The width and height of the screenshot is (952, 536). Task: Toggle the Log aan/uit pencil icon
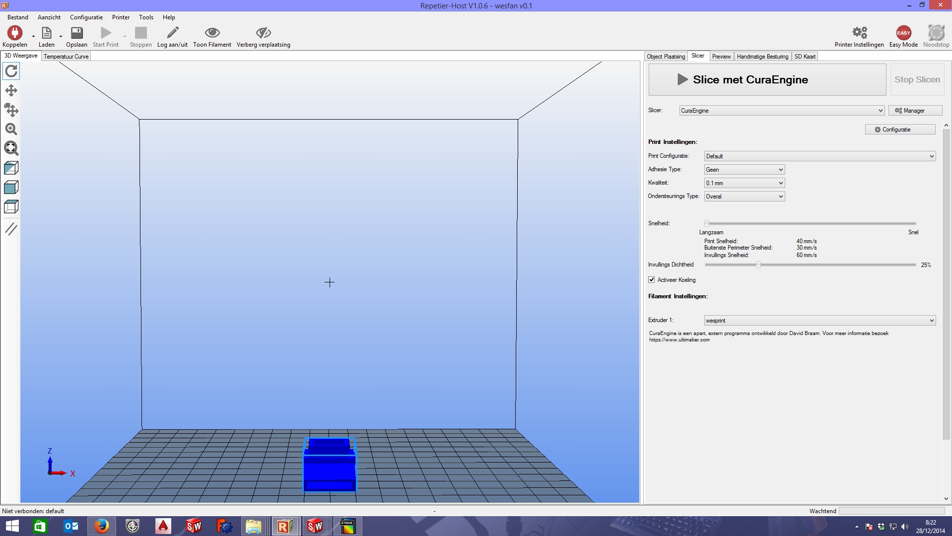click(172, 33)
